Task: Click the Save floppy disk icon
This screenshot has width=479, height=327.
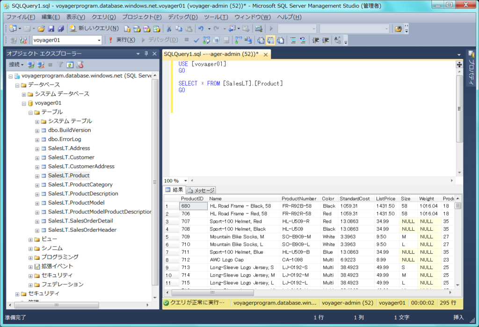Action: pos(51,28)
